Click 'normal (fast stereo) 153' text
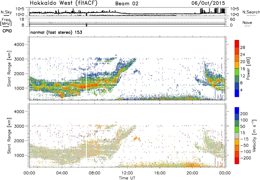This screenshot has height=180, width=260. [56, 32]
